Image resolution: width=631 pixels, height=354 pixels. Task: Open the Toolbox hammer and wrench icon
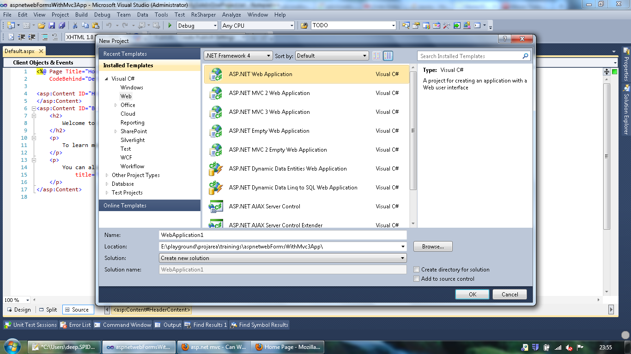[447, 25]
